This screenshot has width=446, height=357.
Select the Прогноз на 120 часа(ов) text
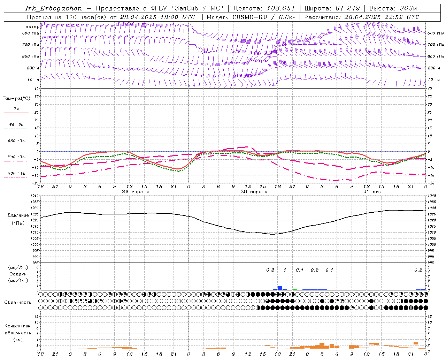[67, 17]
